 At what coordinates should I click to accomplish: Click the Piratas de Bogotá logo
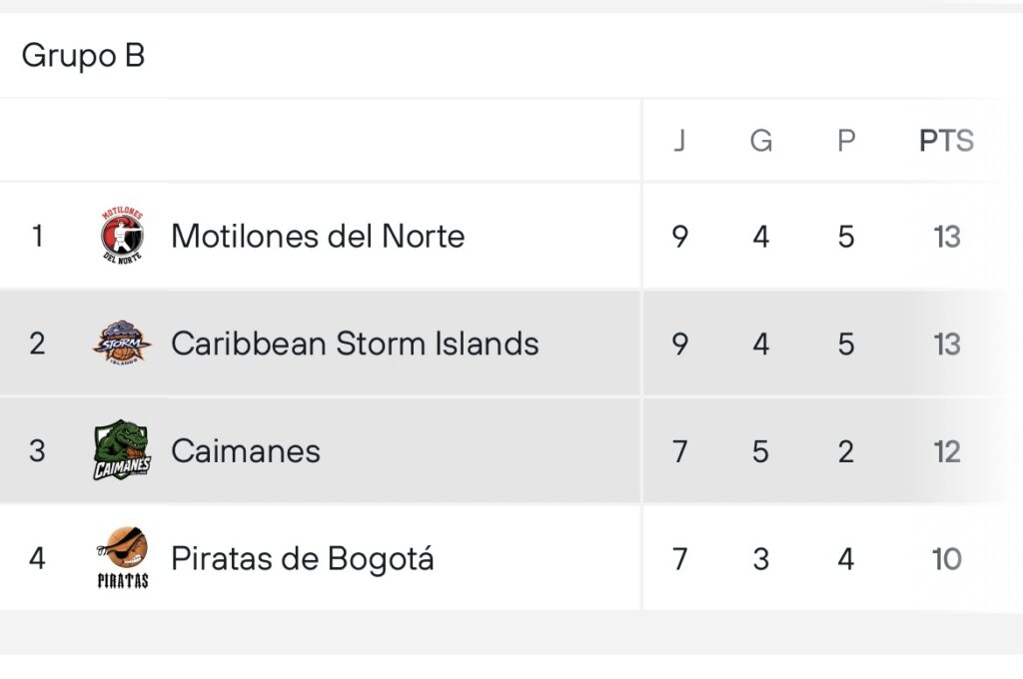coord(122,557)
